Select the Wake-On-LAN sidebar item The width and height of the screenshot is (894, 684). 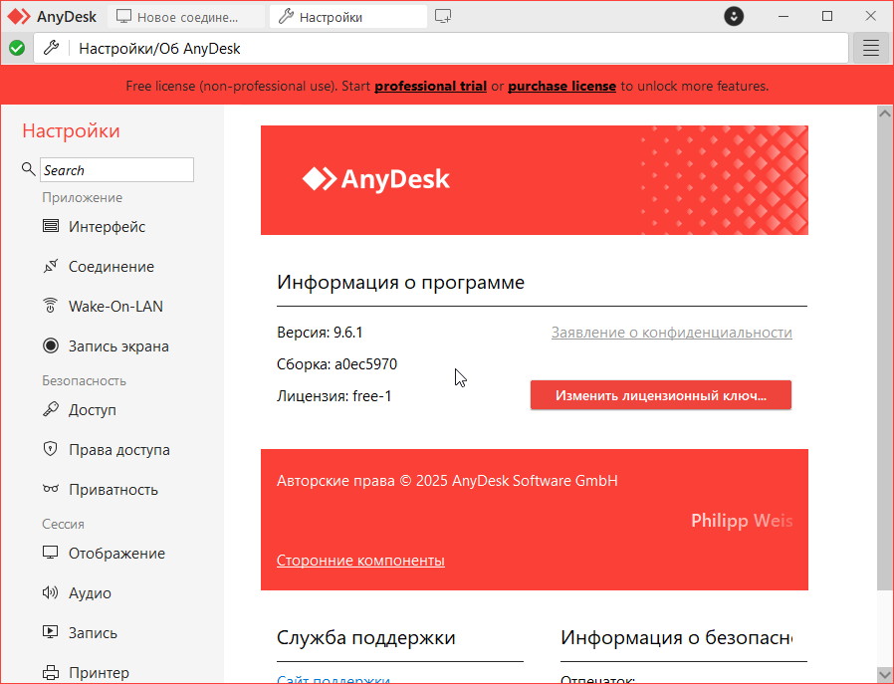tap(114, 307)
